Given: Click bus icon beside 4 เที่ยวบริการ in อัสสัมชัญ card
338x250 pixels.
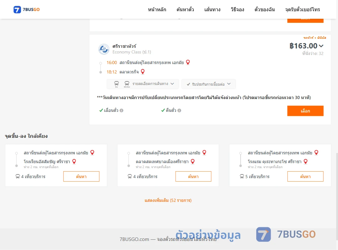Looking at the screenshot, I should [18, 176].
